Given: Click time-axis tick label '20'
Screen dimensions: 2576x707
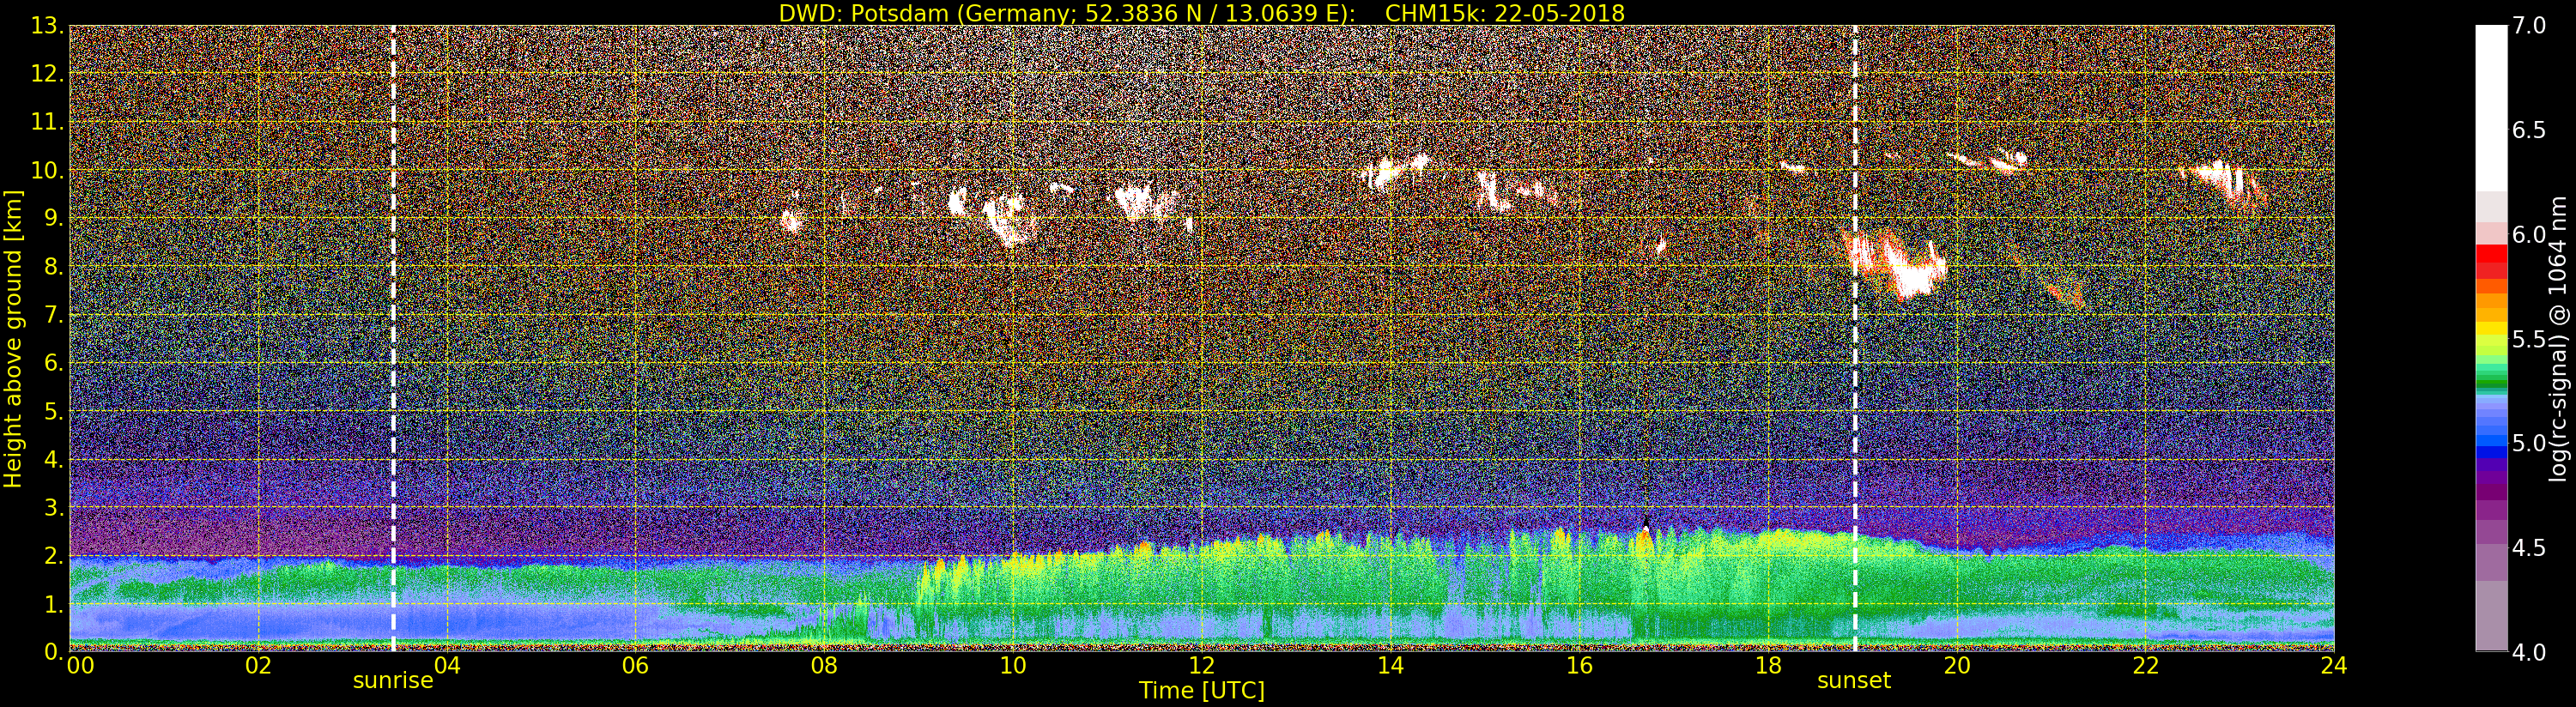Looking at the screenshot, I should [1956, 665].
